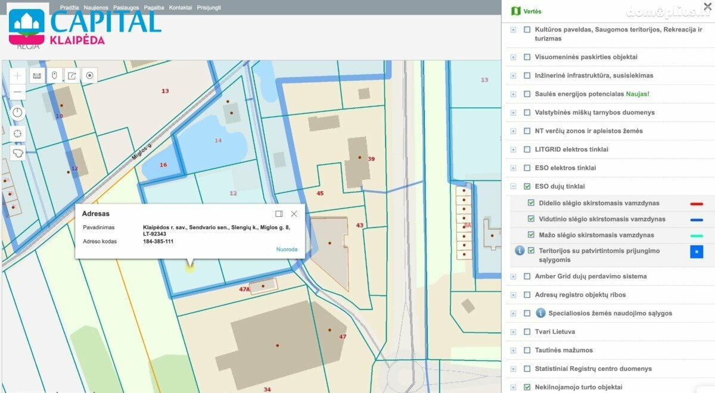
Task: Expand Saulės energijos potencialas group
Action: 513,94
